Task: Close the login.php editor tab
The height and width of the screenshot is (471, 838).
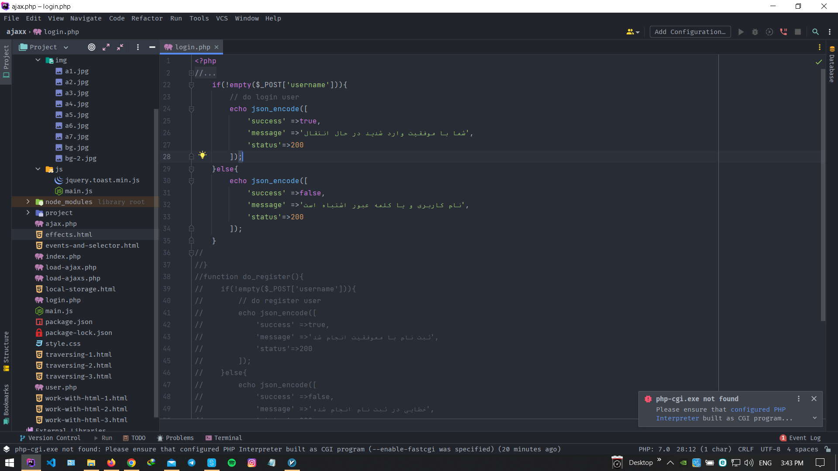Action: coord(216,47)
